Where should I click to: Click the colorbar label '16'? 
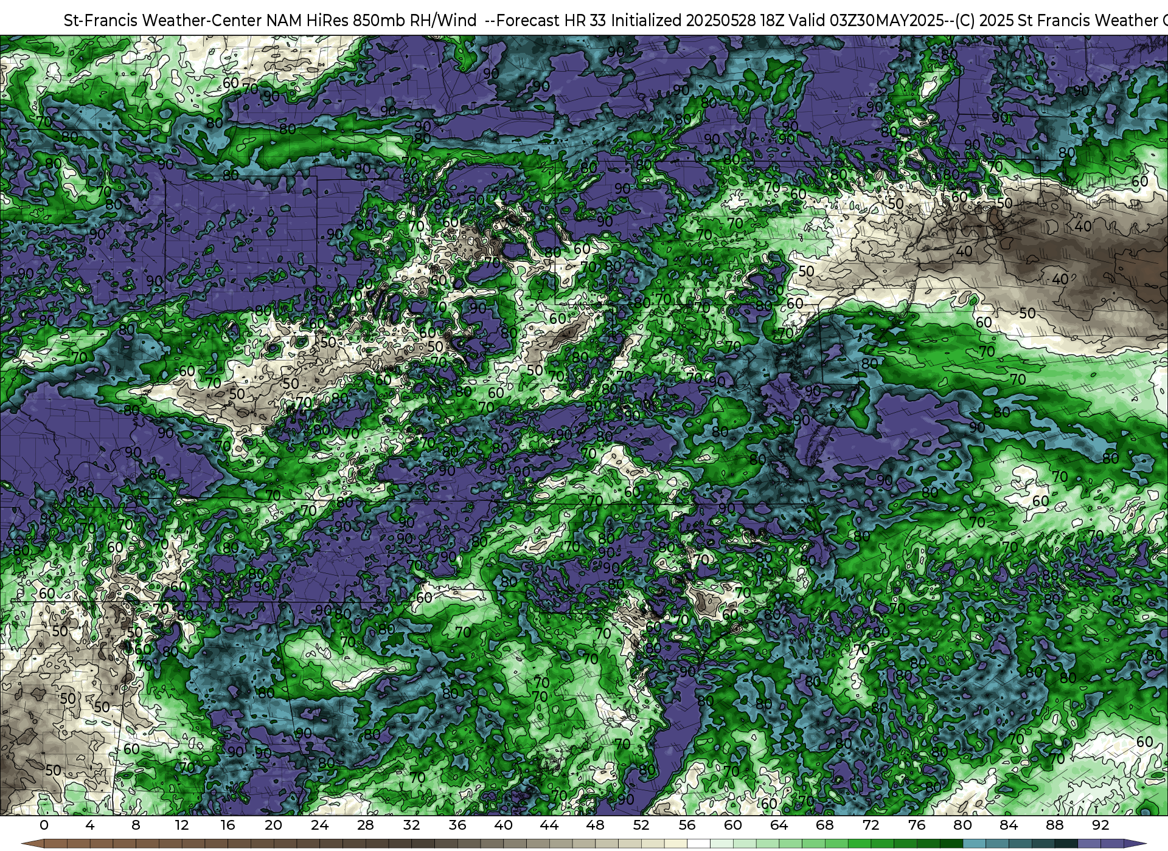click(x=228, y=825)
